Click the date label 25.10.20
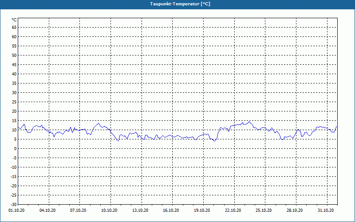 (x=264, y=210)
